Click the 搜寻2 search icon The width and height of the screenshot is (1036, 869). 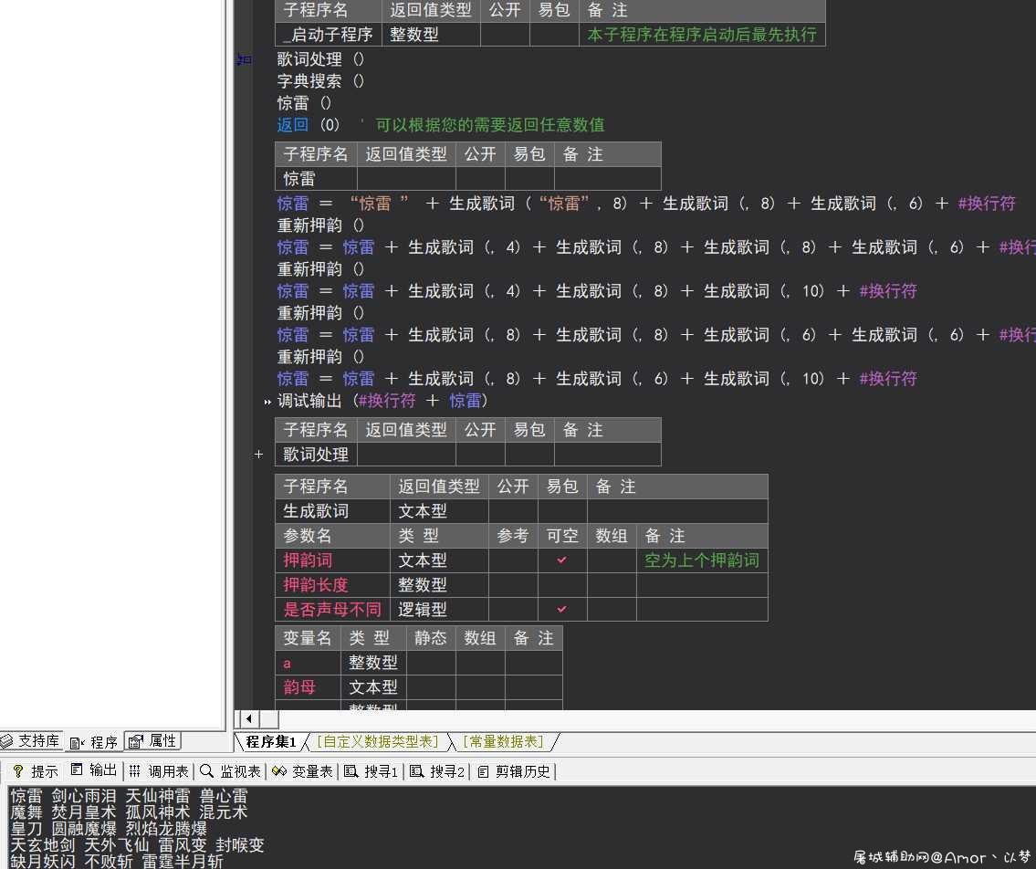pos(416,771)
